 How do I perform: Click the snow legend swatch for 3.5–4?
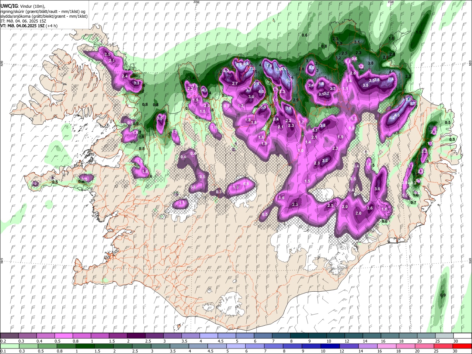[x=191, y=336]
